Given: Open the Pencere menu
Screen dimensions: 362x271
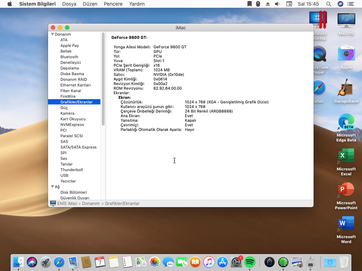Looking at the screenshot, I should tap(113, 4).
